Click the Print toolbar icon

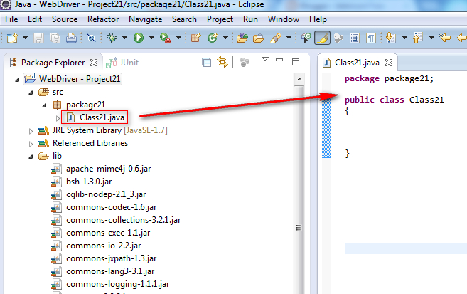71,38
